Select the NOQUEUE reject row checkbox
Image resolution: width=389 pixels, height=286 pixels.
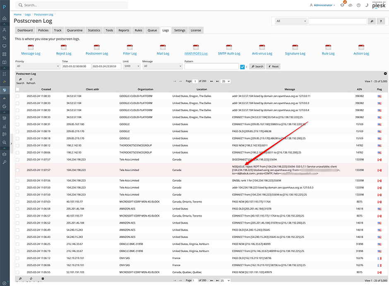(x=17, y=170)
